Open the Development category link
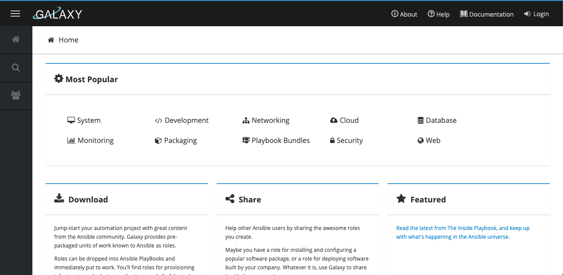This screenshot has height=275, width=563. (x=182, y=120)
